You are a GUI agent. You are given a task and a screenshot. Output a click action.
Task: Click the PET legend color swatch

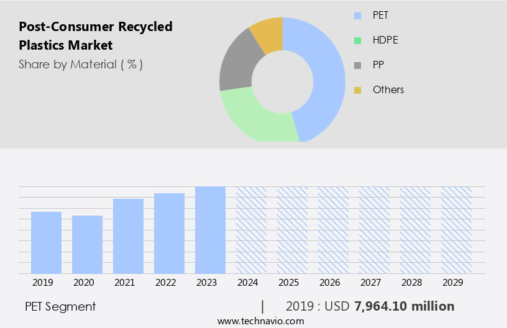pos(357,15)
